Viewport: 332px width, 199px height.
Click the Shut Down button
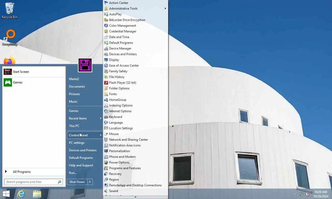tap(77, 182)
